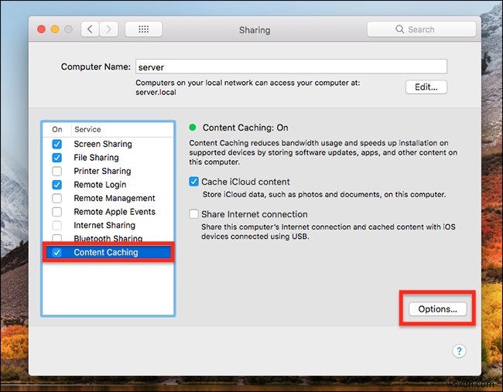Toggle the File Sharing checkbox
The width and height of the screenshot is (503, 392).
pos(57,158)
